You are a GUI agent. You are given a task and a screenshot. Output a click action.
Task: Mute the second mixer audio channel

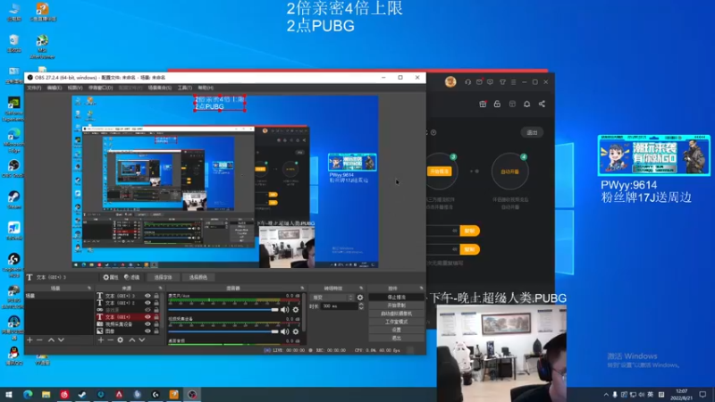click(285, 331)
